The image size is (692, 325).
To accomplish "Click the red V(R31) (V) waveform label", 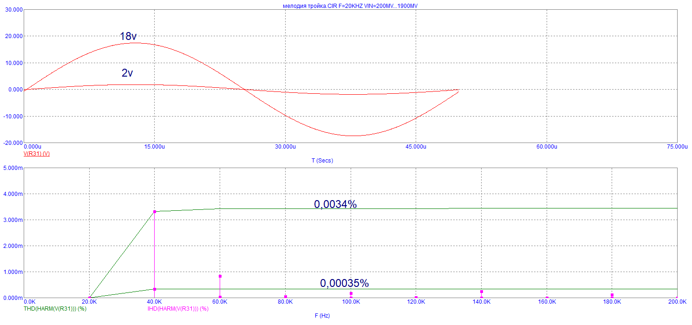I will click(x=37, y=153).
